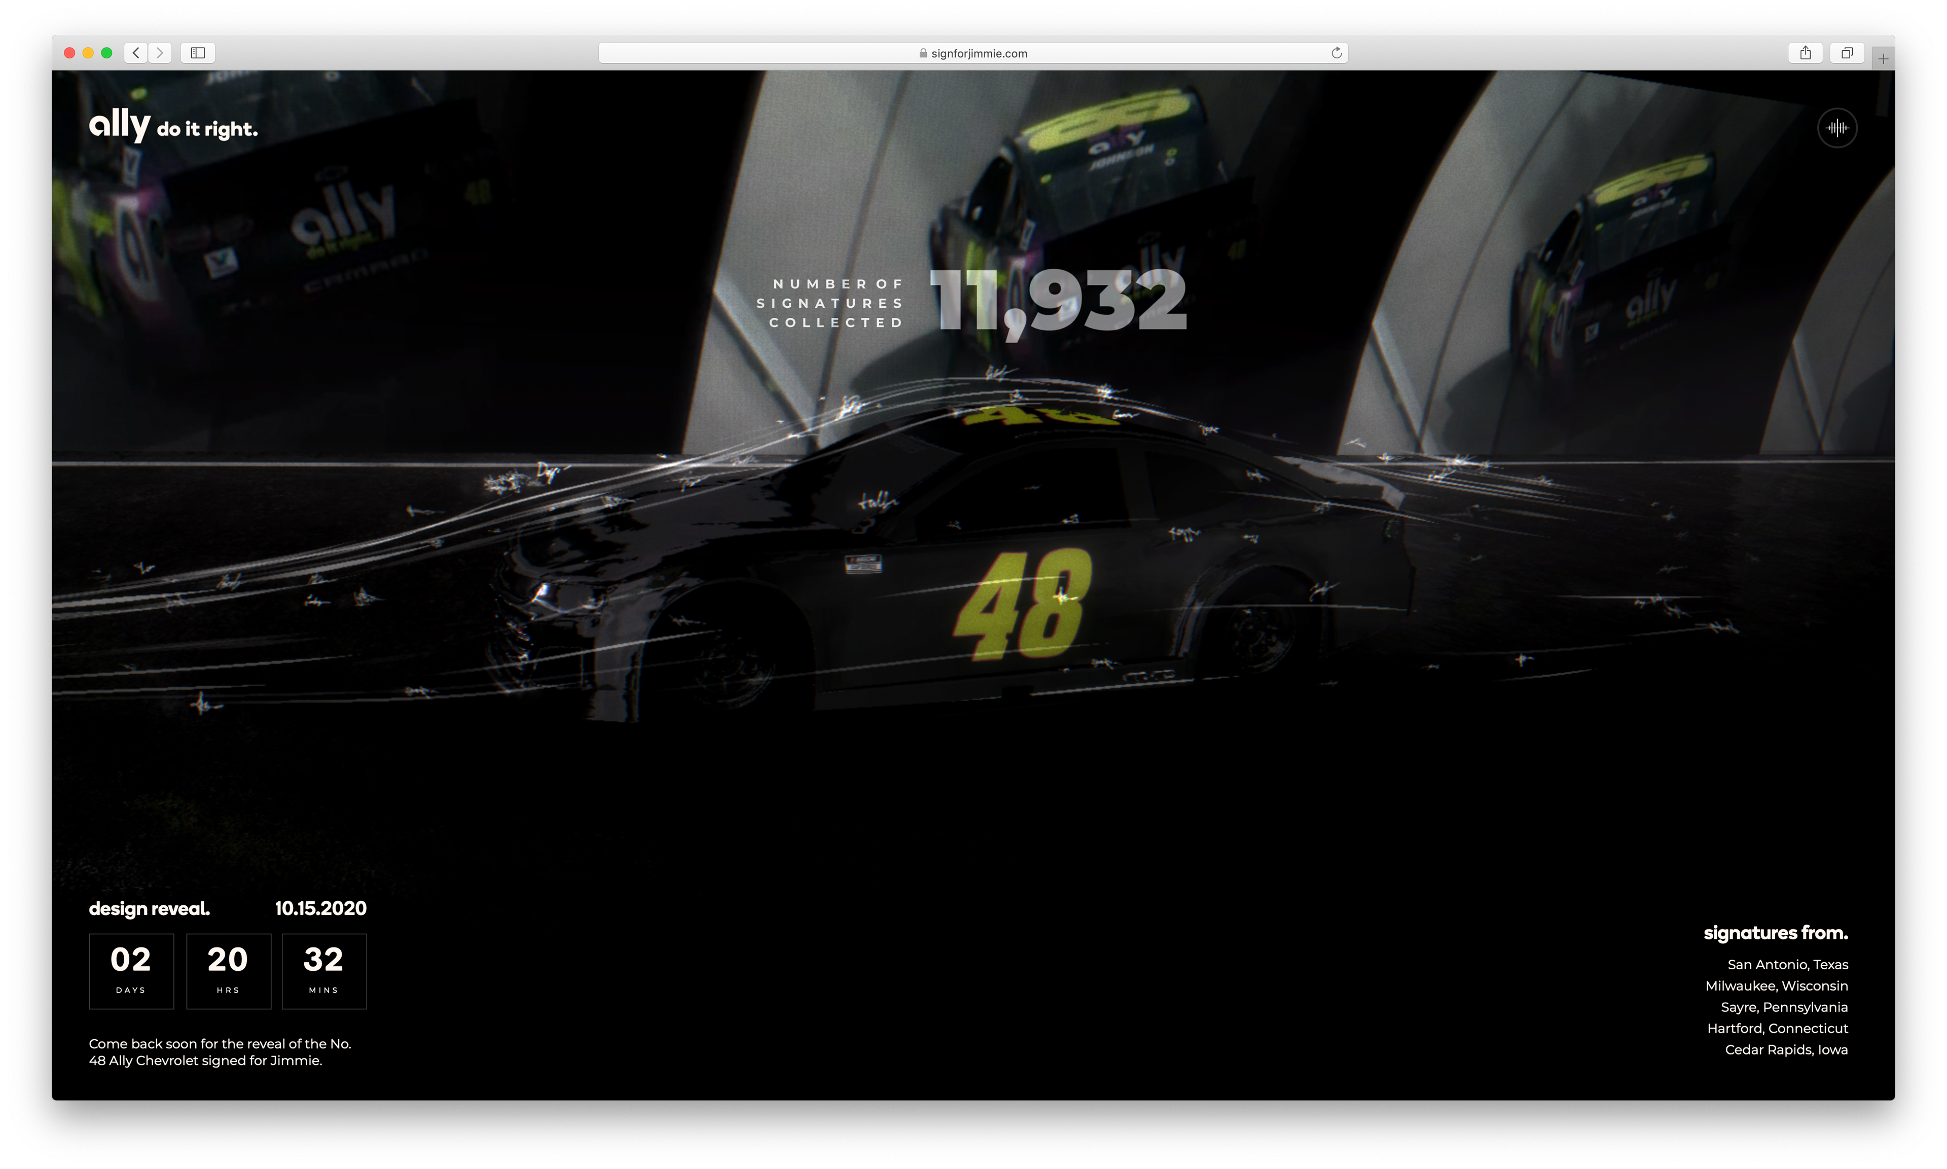Show all tabs overview icon
Screen dimensions: 1947x1169
[1846, 53]
